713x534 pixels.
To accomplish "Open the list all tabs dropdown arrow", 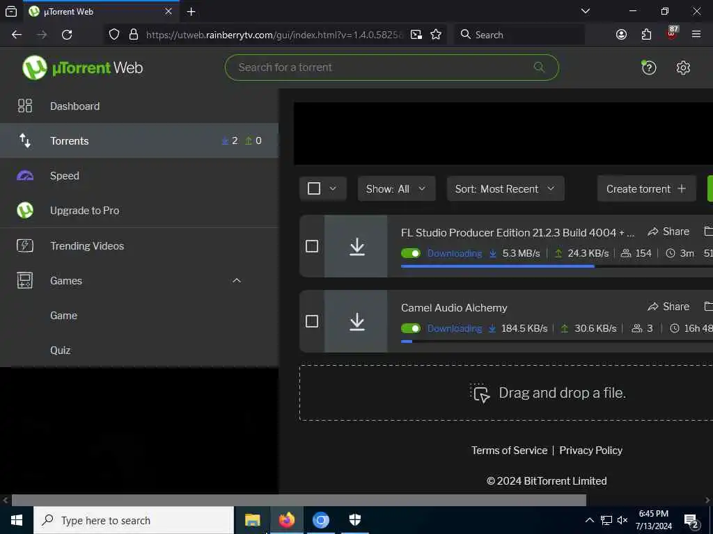I will point(586,11).
